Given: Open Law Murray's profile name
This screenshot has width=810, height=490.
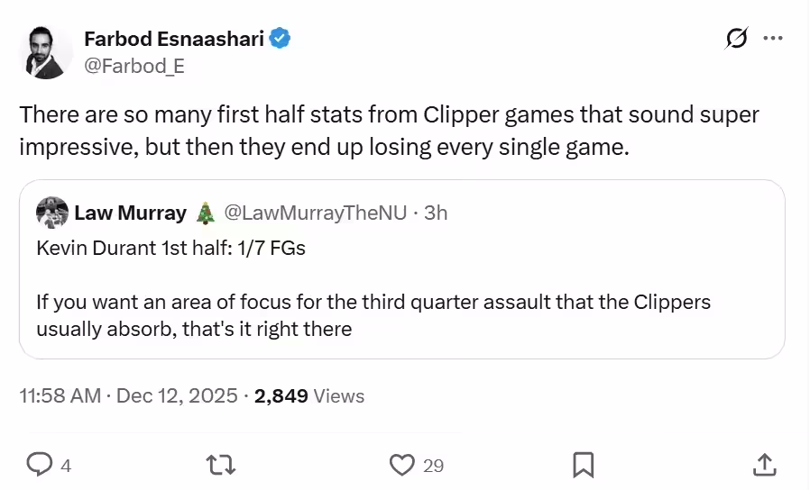Looking at the screenshot, I should pyautogui.click(x=130, y=213).
